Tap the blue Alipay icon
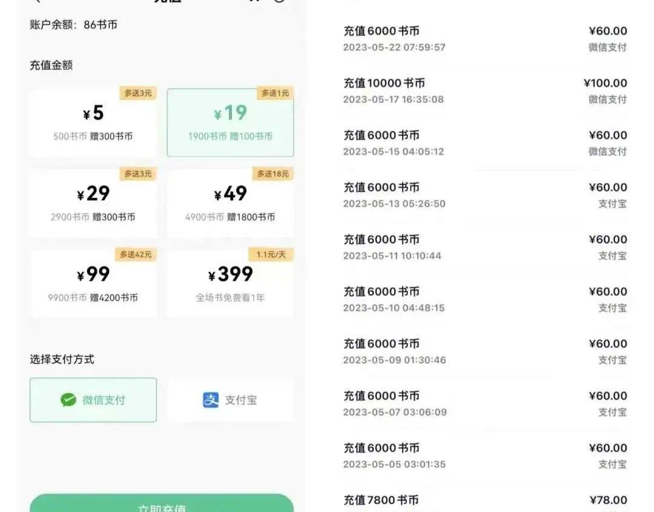 211,400
